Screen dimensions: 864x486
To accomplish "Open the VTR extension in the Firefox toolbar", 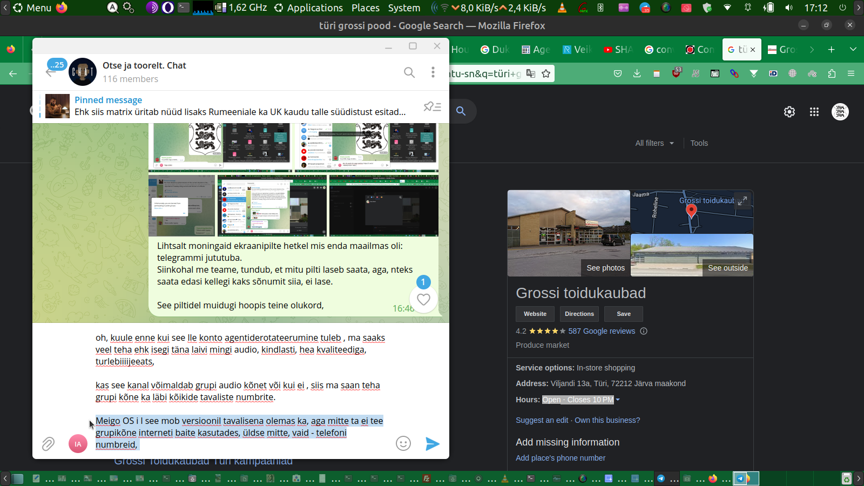I will click(x=715, y=73).
